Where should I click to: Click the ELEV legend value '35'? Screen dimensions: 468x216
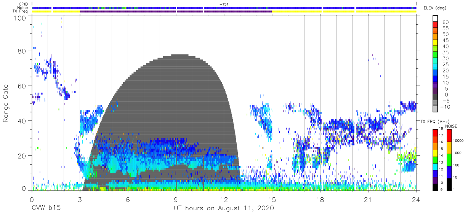pyautogui.click(x=446, y=53)
